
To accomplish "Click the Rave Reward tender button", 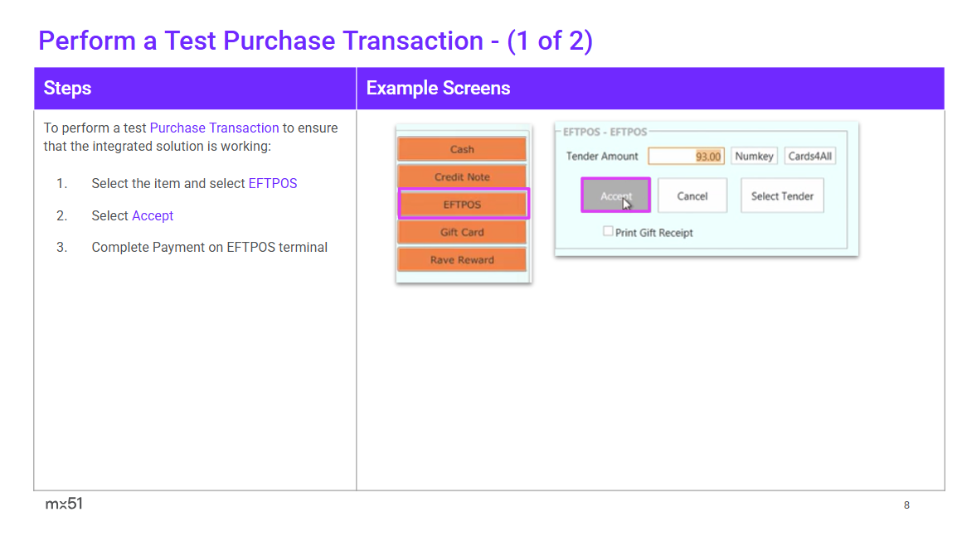I will (462, 259).
